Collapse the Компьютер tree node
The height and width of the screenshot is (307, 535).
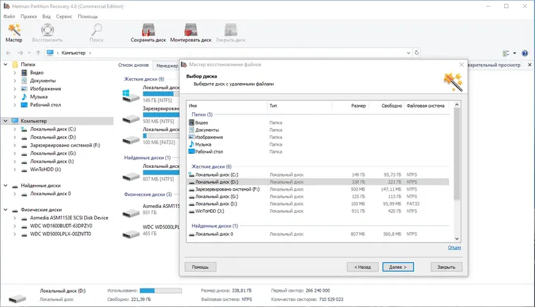point(5,121)
